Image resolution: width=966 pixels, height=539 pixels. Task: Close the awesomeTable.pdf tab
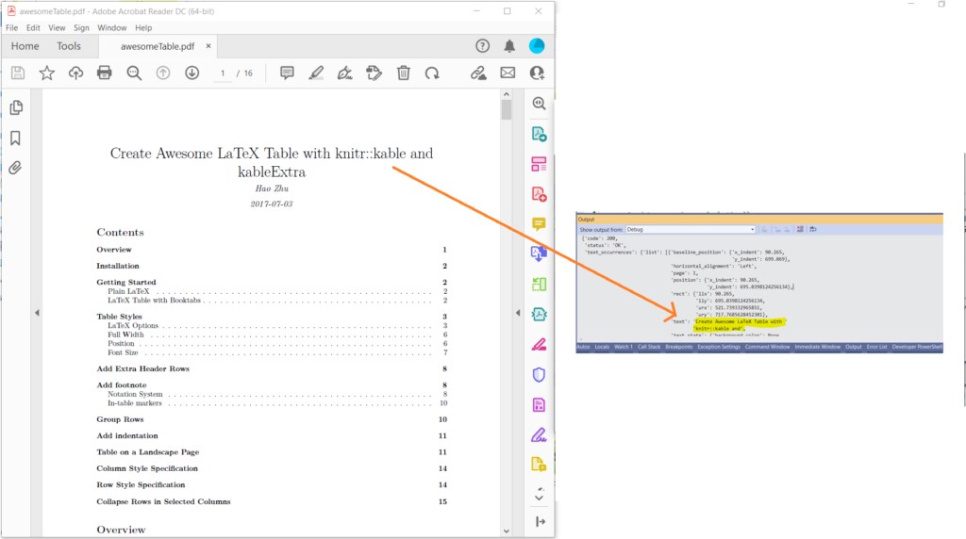(208, 46)
